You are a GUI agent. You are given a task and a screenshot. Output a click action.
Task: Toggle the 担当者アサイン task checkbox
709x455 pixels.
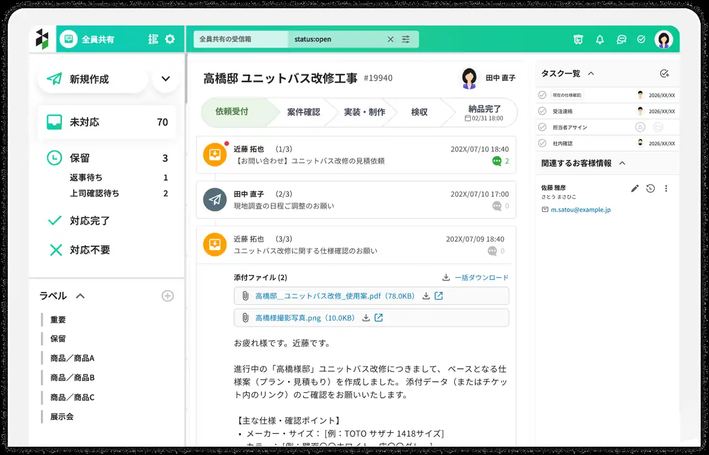(542, 127)
